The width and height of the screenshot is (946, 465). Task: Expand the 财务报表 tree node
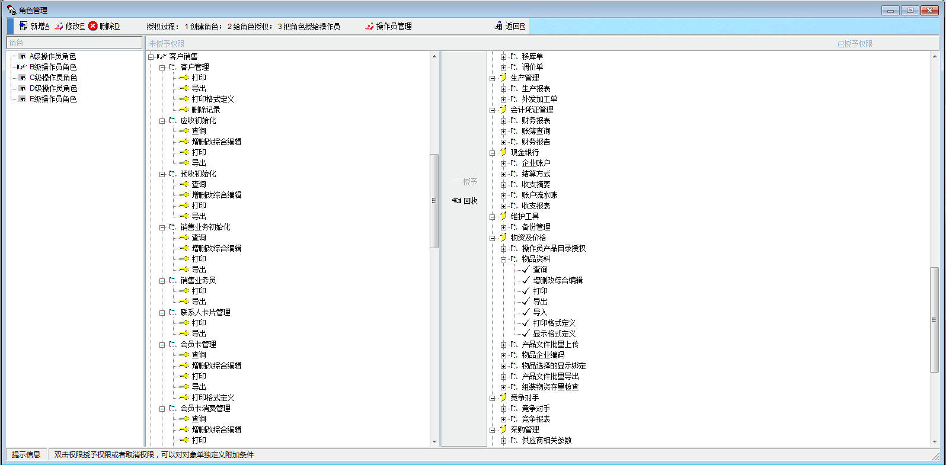[x=503, y=121]
